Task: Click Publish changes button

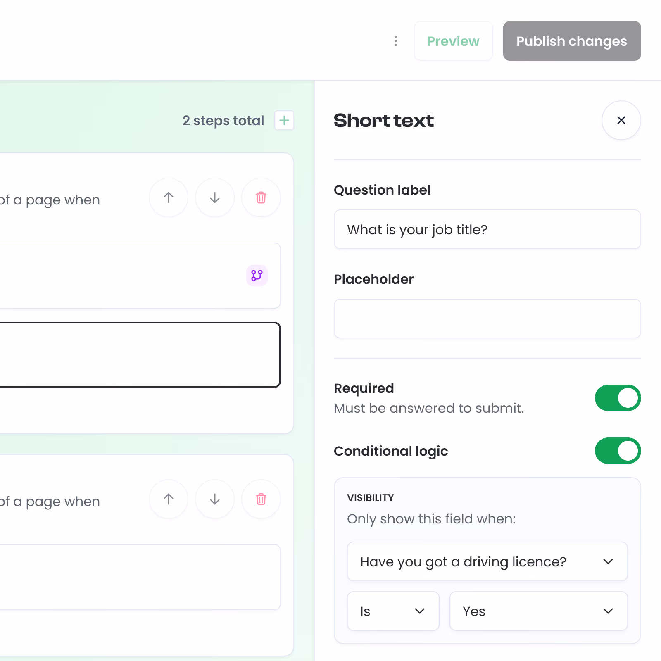Action: pyautogui.click(x=572, y=41)
